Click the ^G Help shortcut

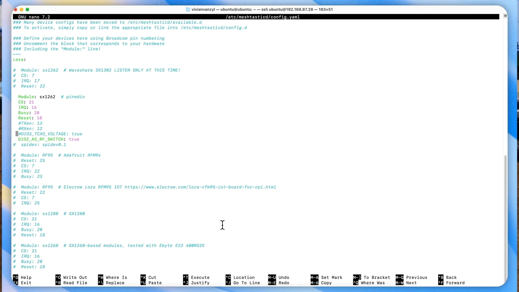22,277
